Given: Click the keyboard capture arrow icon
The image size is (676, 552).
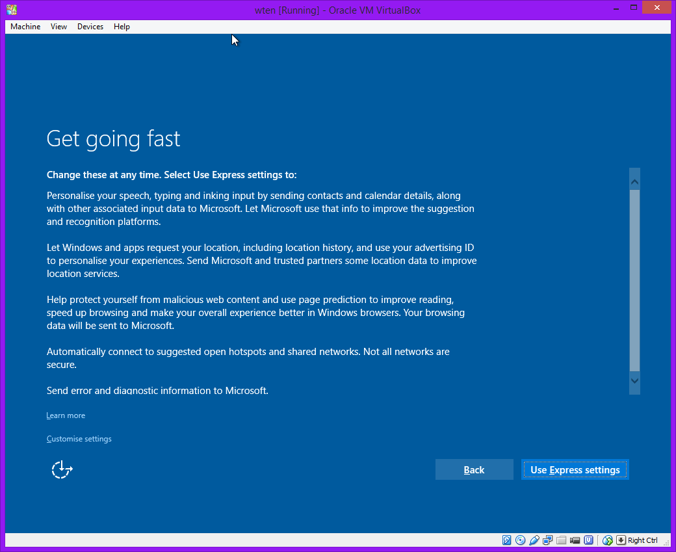Looking at the screenshot, I should coord(621,540).
